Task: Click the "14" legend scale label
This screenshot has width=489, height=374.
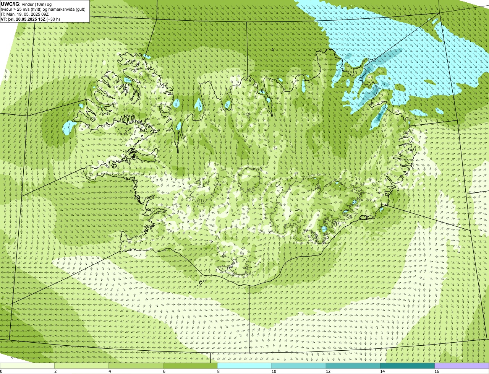Action: tap(382, 371)
